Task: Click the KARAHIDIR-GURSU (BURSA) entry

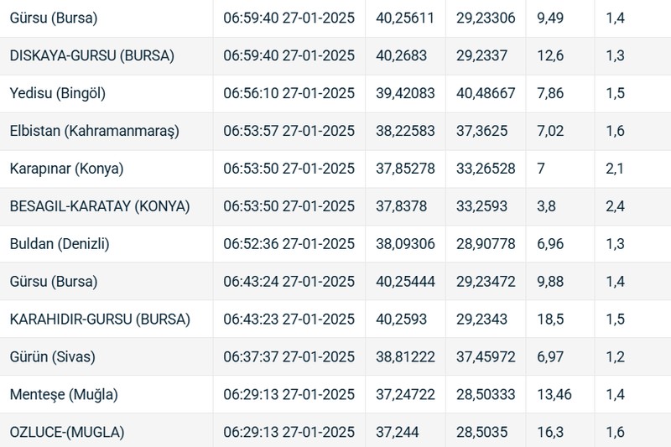Action: tap(100, 319)
